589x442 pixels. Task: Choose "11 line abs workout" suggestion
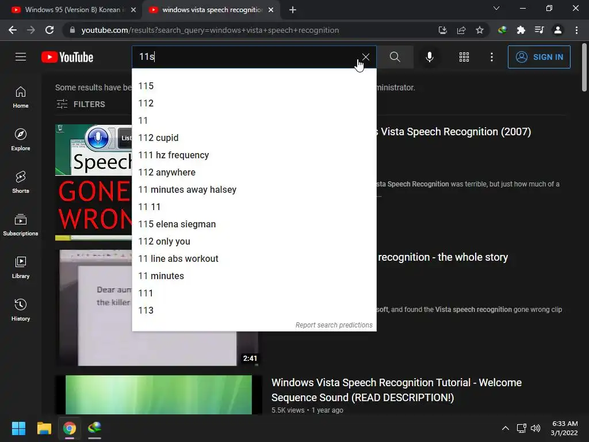pos(254,259)
